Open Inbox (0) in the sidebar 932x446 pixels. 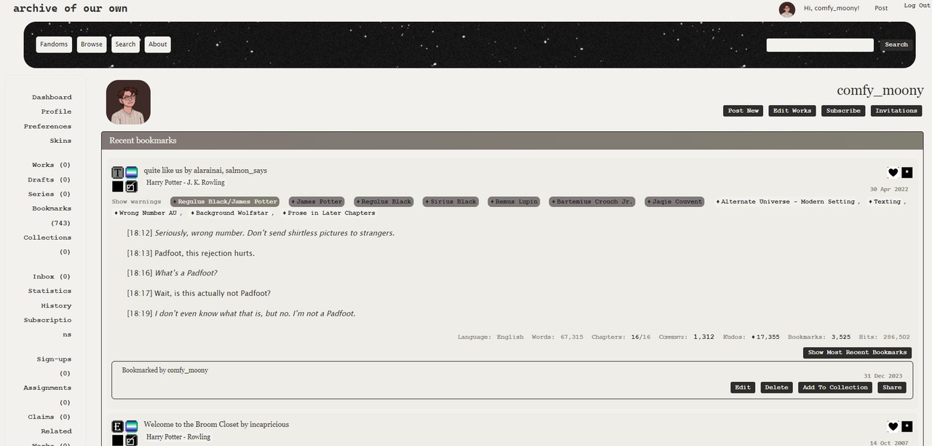pos(51,277)
